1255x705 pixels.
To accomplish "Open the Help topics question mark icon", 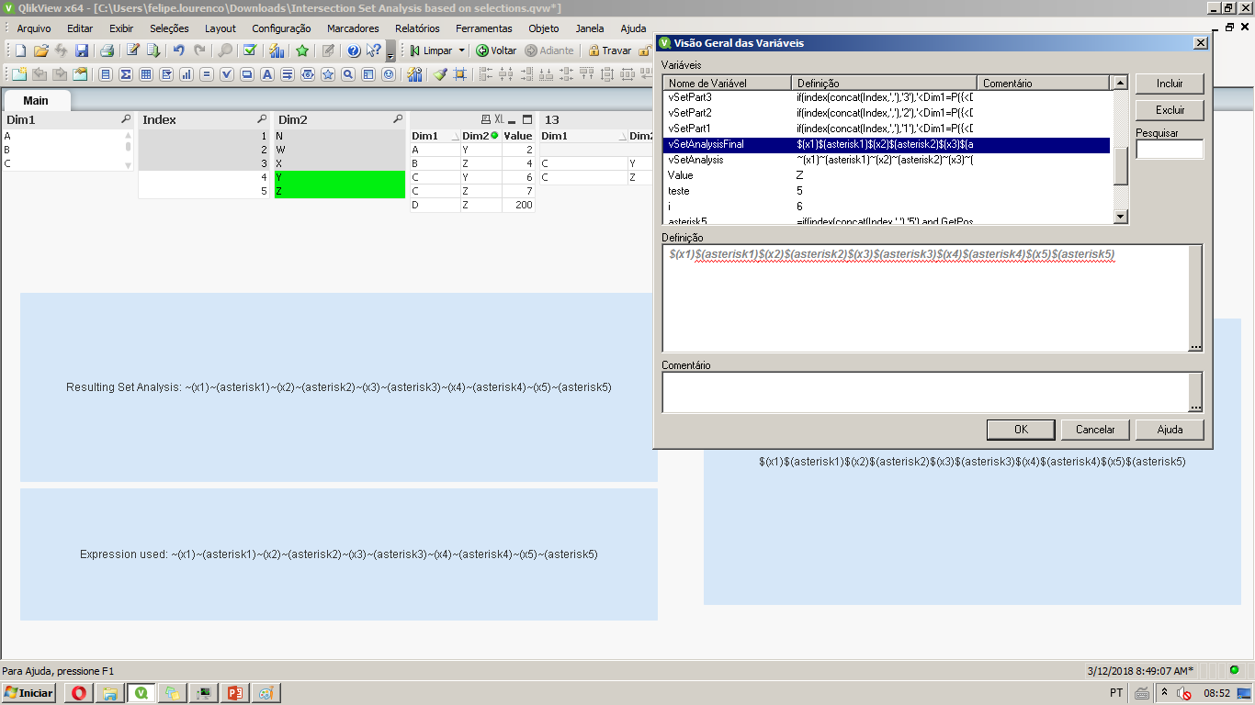I will tap(354, 50).
